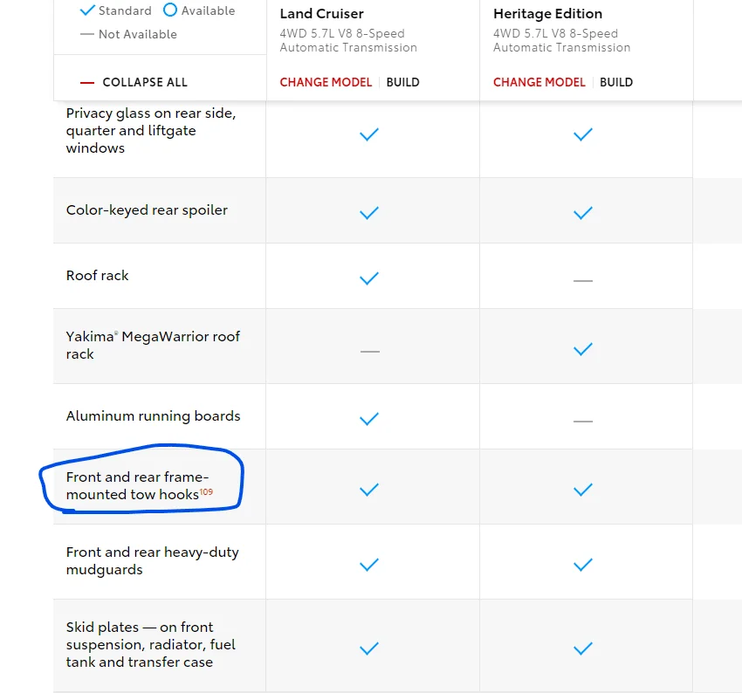Click Heritage Edition skid plates checkmark
742x693 pixels.
583,648
